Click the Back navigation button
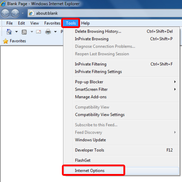The height and width of the screenshot is (182, 182). click(x=5, y=13)
